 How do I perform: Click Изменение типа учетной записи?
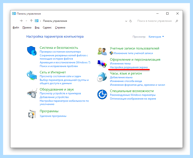[x=133, y=53]
